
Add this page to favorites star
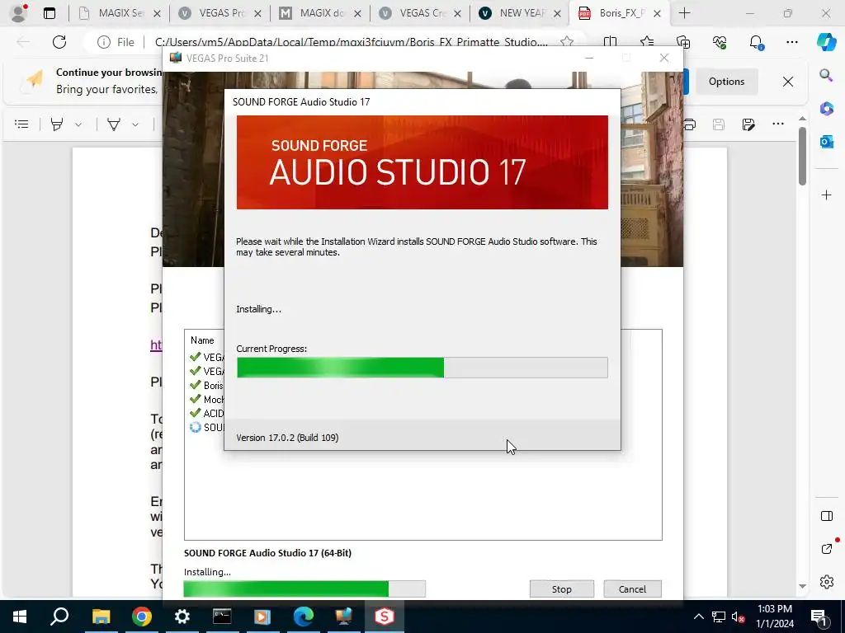[x=566, y=42]
